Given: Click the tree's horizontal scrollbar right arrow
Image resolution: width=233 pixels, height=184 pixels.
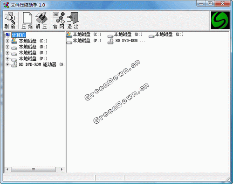Looking at the screenshot, I should coord(62,169).
